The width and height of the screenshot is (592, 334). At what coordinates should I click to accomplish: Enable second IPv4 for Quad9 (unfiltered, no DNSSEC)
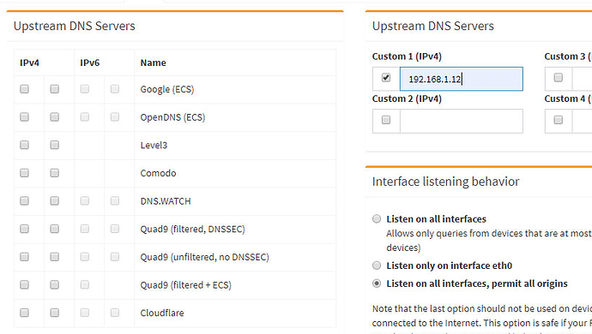[54, 257]
